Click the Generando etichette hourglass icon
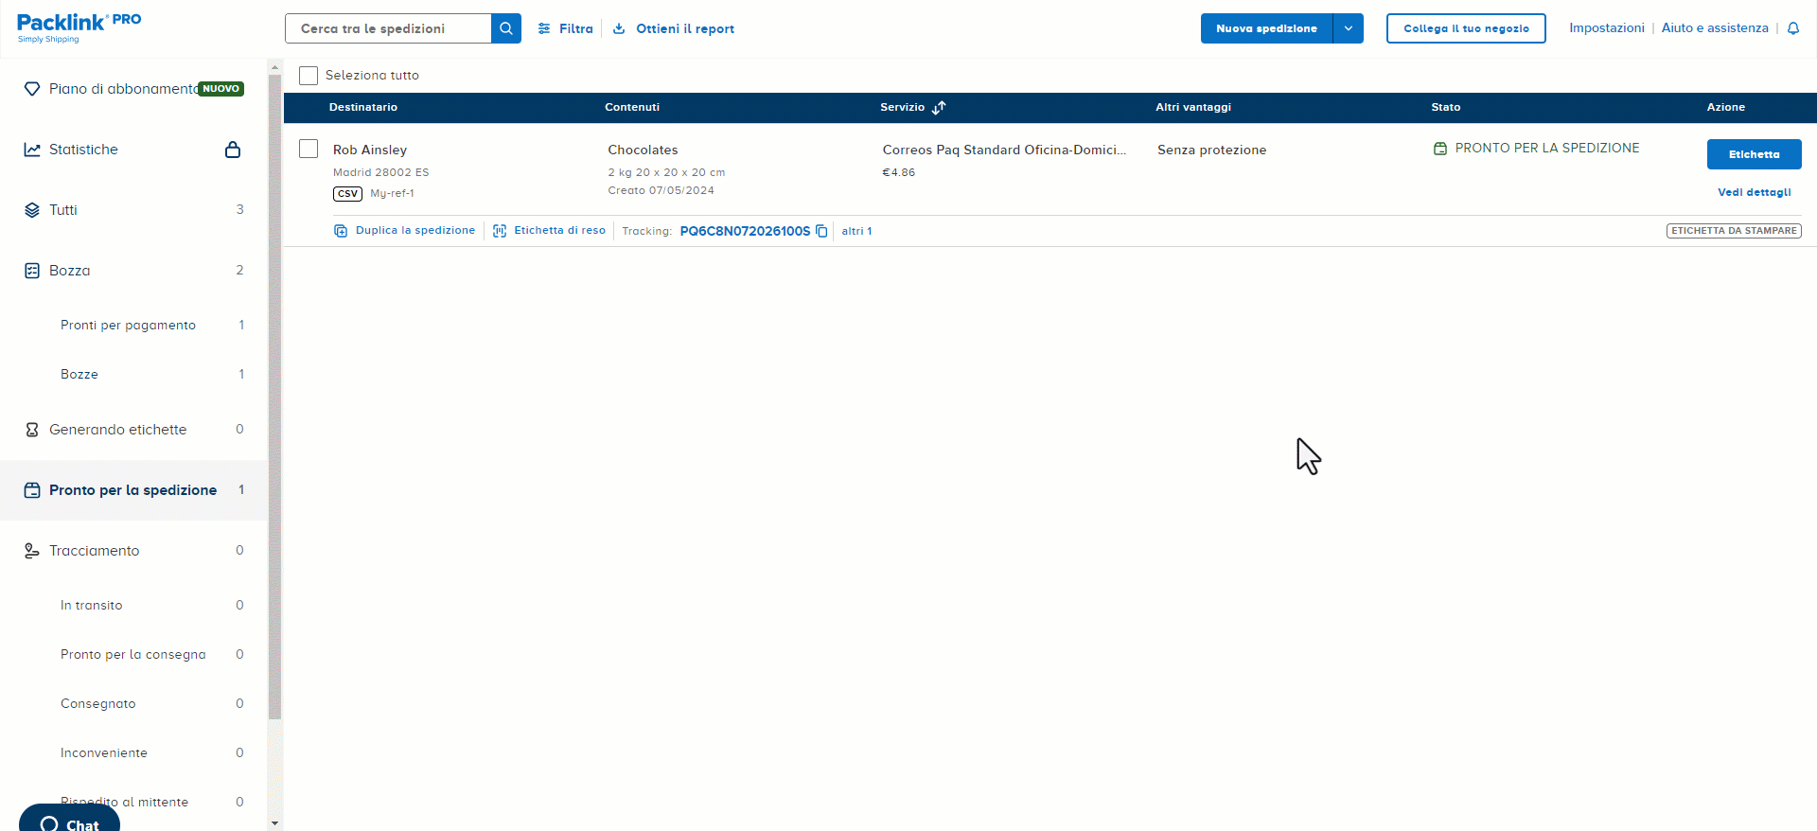 32,430
